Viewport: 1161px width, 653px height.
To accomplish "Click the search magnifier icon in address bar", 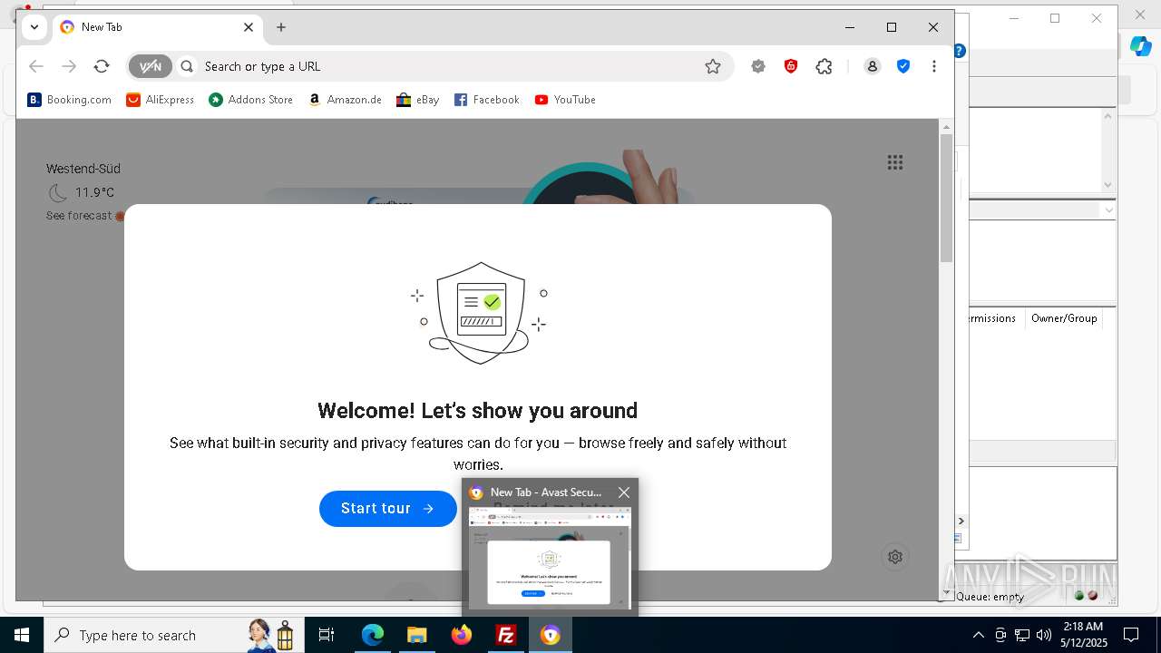I will coord(187,66).
